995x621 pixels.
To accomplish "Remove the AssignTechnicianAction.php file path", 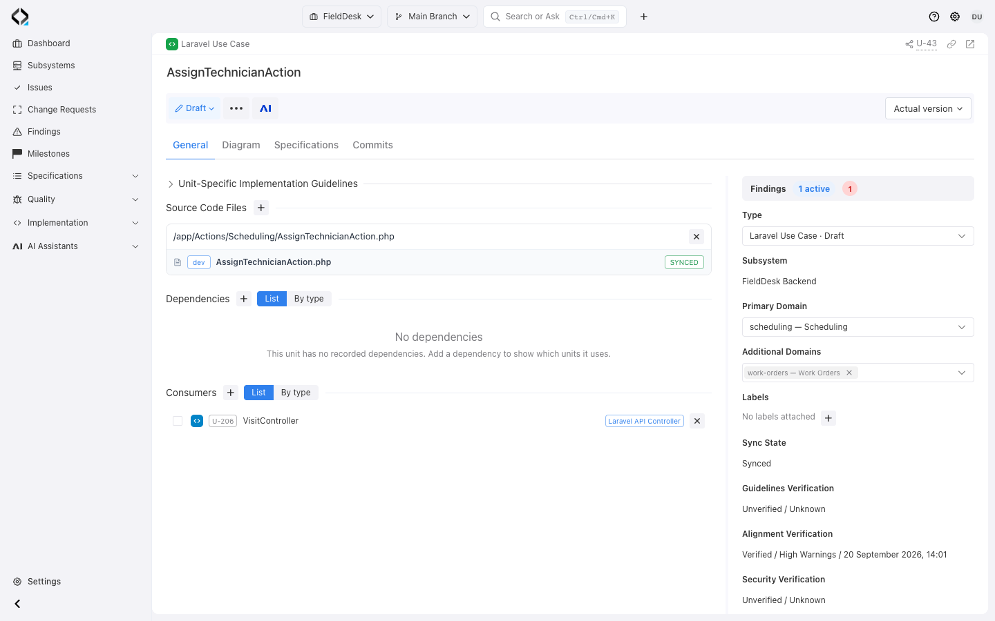I will point(696,237).
